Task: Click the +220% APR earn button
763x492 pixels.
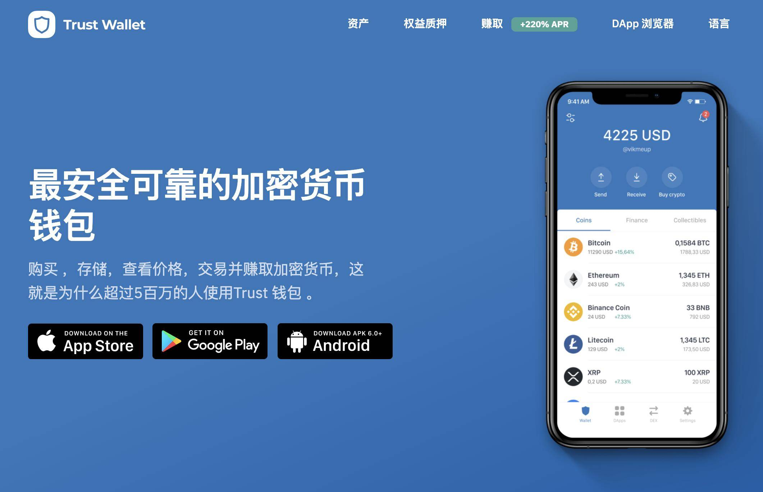Action: (547, 23)
